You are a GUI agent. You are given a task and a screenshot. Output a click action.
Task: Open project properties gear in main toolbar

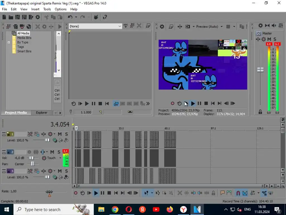click(38, 17)
